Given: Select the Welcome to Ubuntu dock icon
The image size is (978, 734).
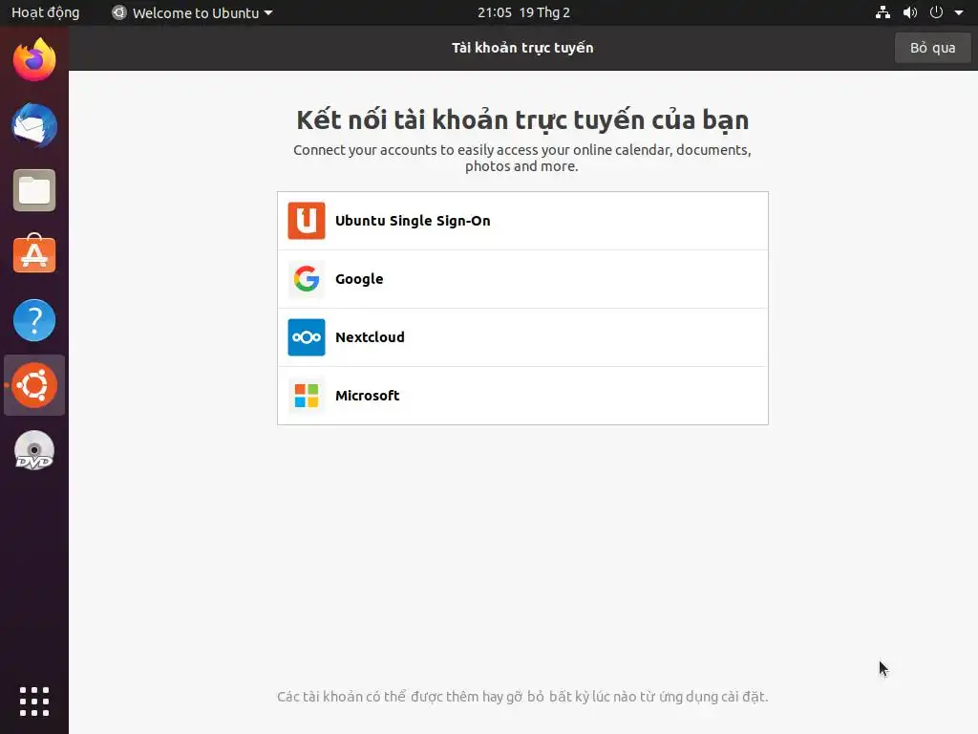Looking at the screenshot, I should (34, 385).
